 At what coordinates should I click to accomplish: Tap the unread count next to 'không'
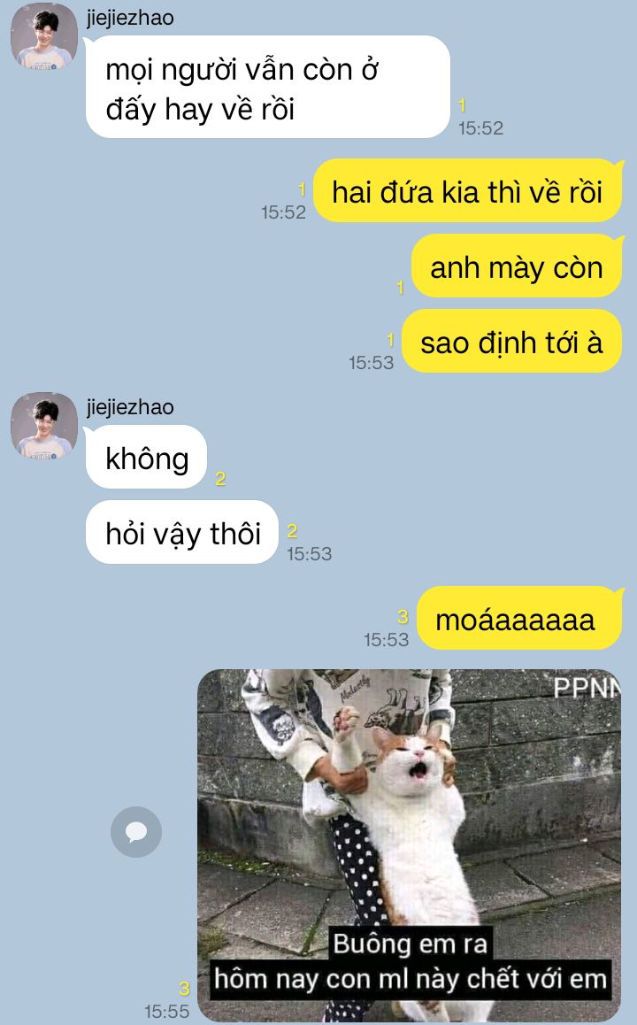coord(221,479)
